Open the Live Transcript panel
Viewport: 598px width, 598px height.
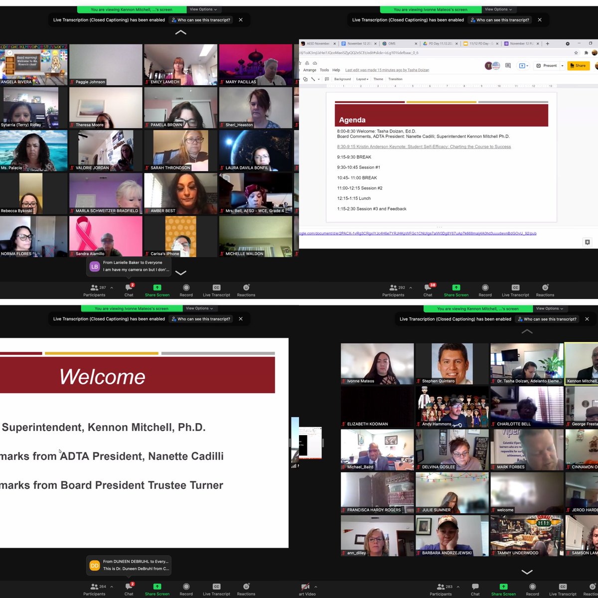click(x=216, y=291)
